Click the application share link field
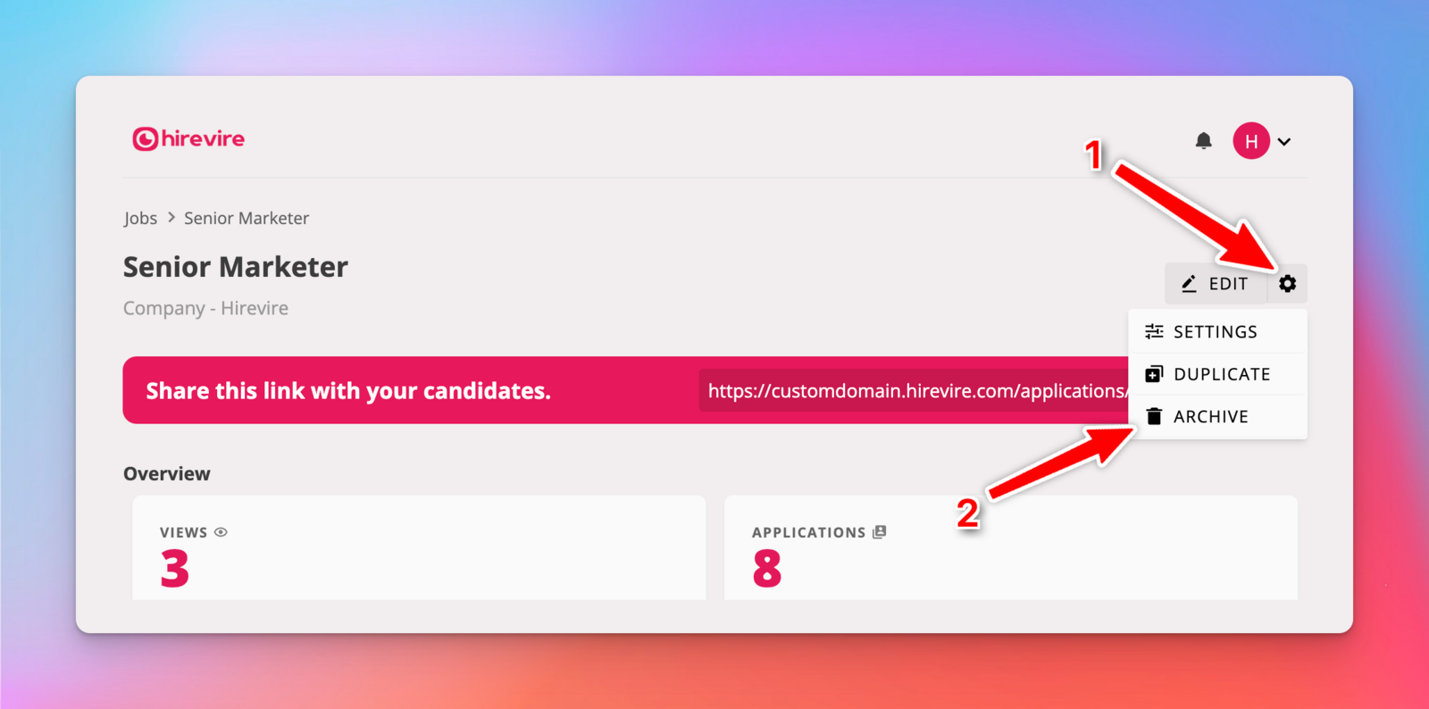Screen dimensions: 1429x709 tap(915, 391)
